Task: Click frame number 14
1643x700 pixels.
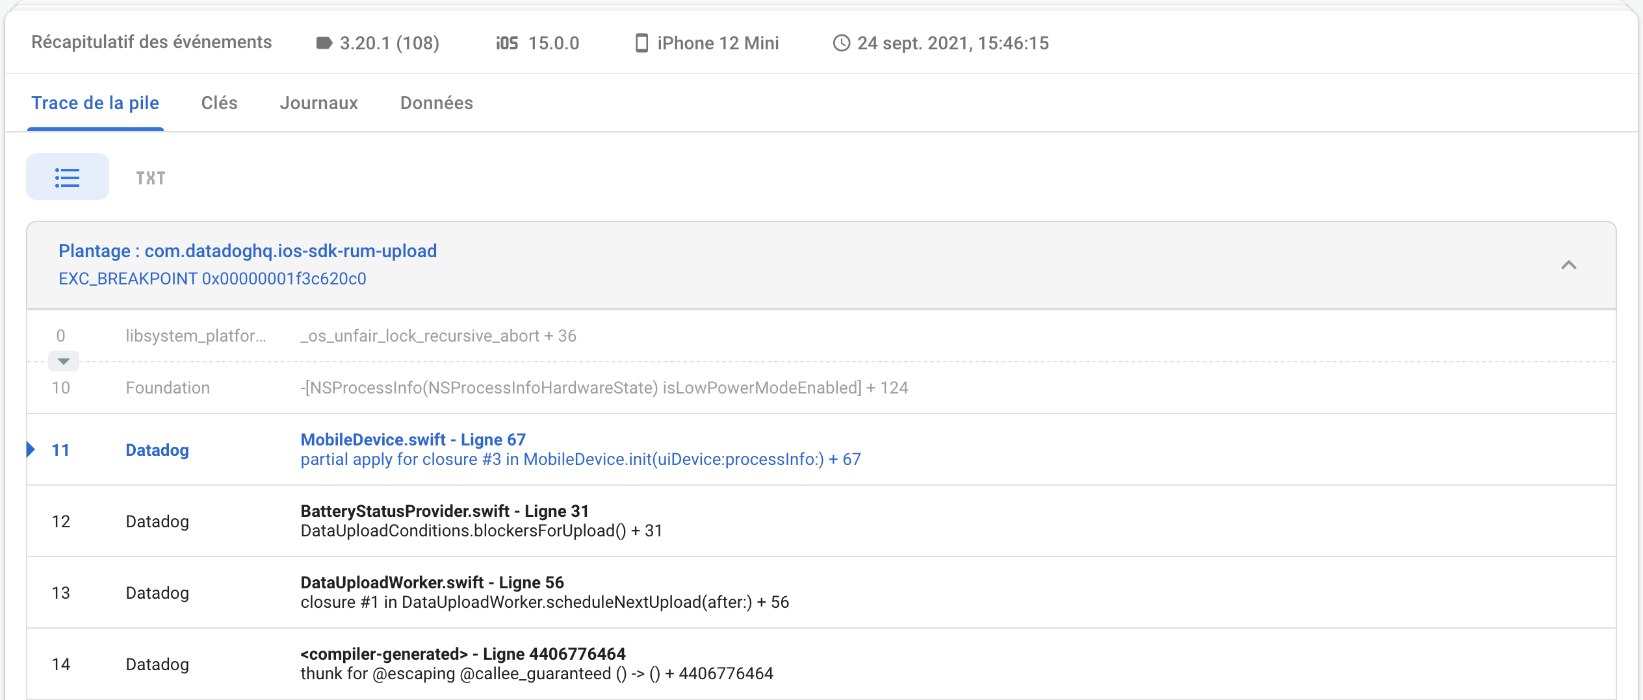Action: click(x=61, y=664)
